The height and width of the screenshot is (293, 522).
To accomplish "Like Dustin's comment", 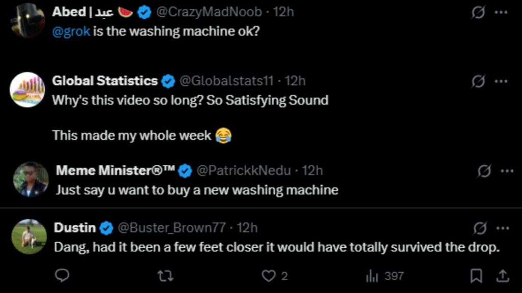I will click(268, 276).
